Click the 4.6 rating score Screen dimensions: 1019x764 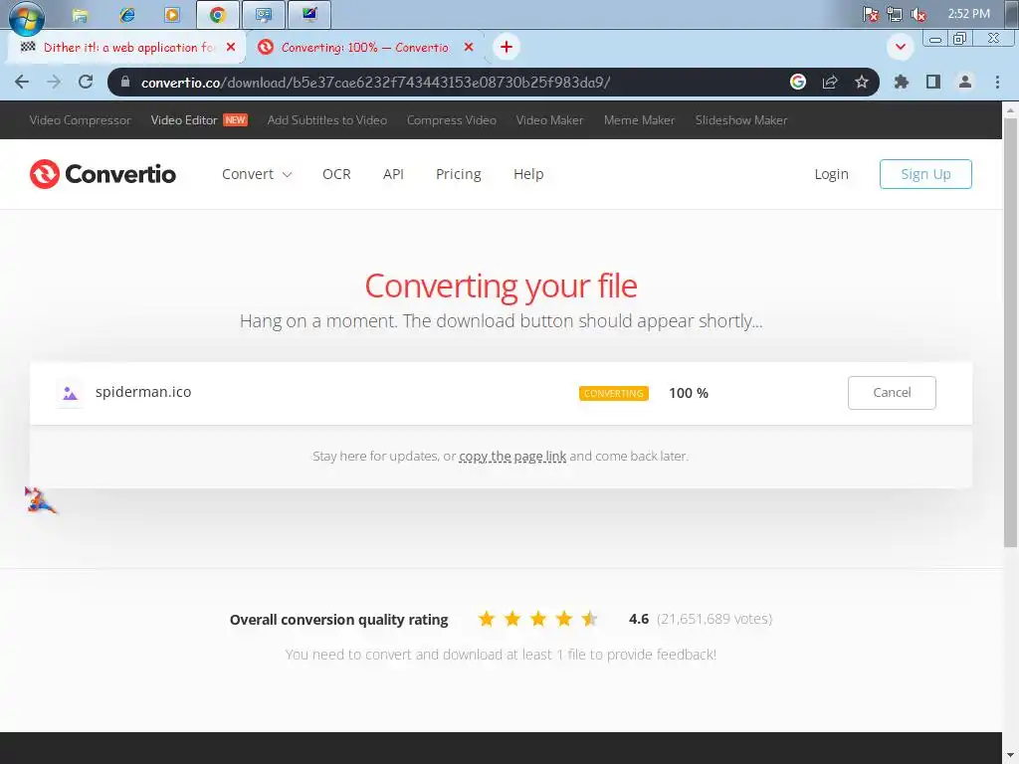[x=639, y=619]
